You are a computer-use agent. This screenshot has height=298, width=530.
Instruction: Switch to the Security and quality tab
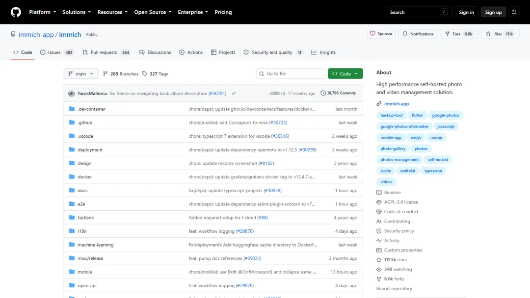click(x=273, y=52)
